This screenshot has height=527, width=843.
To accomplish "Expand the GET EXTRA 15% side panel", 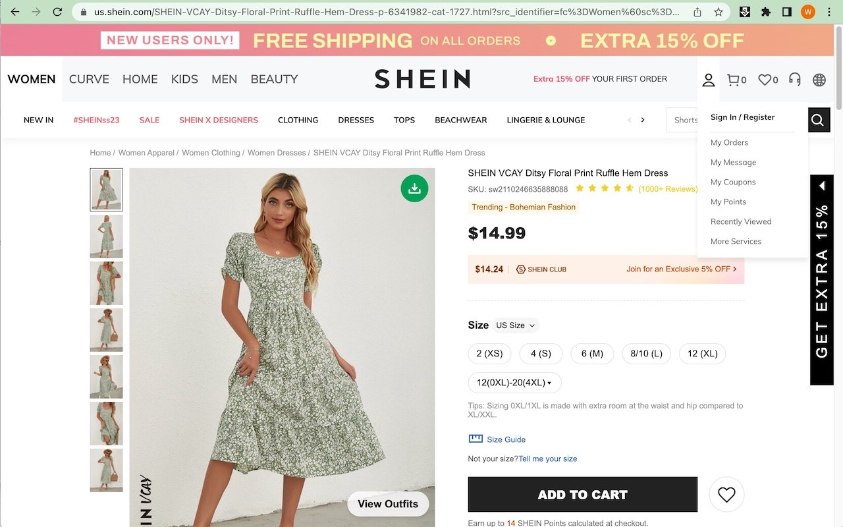I will (822, 186).
